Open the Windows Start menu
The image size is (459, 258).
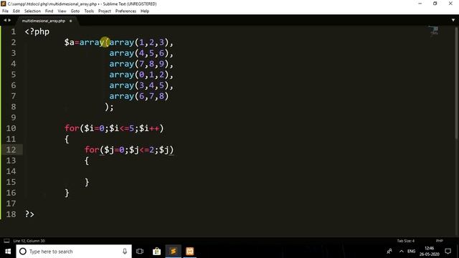(x=8, y=252)
